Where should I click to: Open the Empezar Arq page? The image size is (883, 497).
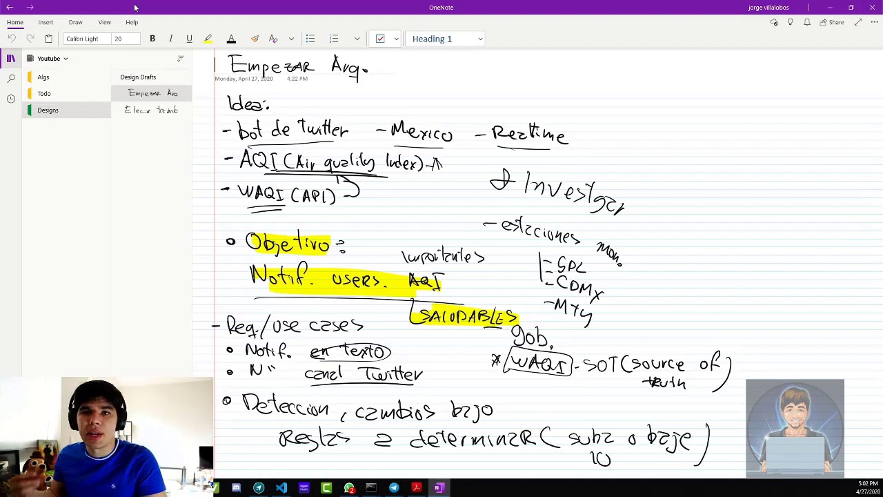click(152, 93)
